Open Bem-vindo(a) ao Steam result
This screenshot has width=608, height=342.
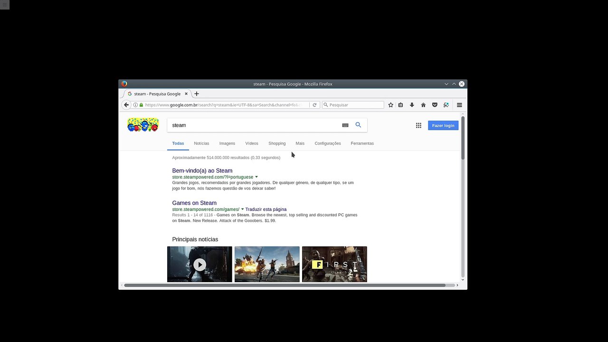pyautogui.click(x=202, y=171)
